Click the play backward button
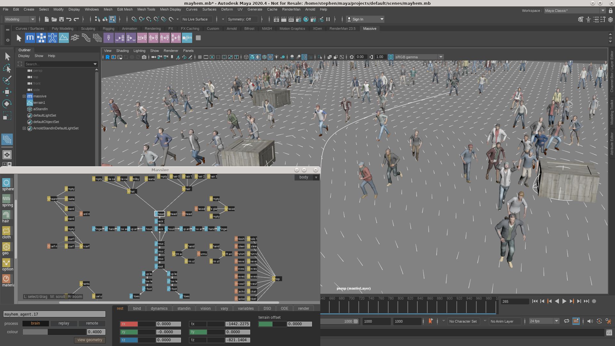 pyautogui.click(x=557, y=301)
